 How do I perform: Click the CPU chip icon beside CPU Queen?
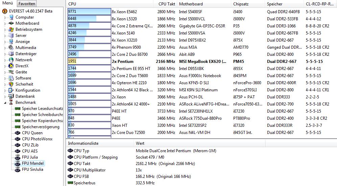click(18, 133)
